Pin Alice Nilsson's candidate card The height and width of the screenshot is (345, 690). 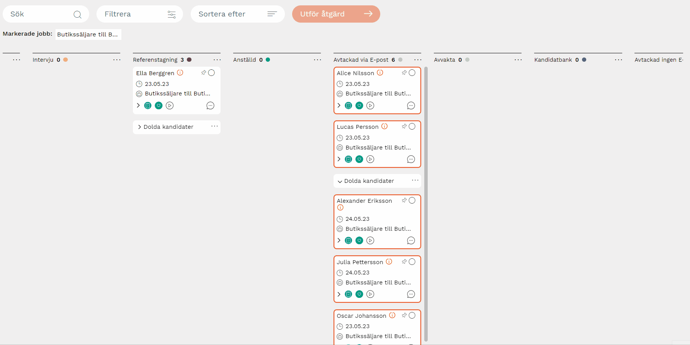click(x=404, y=72)
